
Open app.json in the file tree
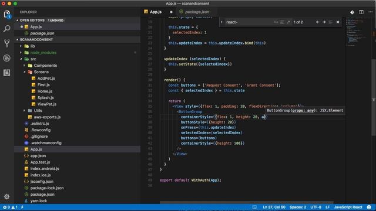[38, 156]
